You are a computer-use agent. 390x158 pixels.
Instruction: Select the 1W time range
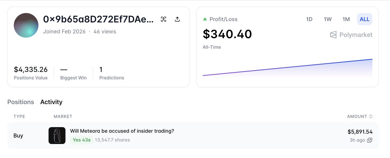pyautogui.click(x=328, y=19)
